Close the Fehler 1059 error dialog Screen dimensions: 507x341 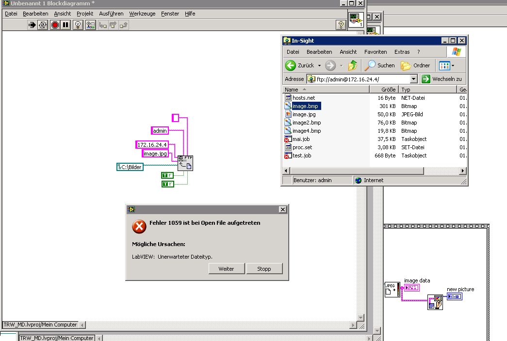(x=282, y=209)
